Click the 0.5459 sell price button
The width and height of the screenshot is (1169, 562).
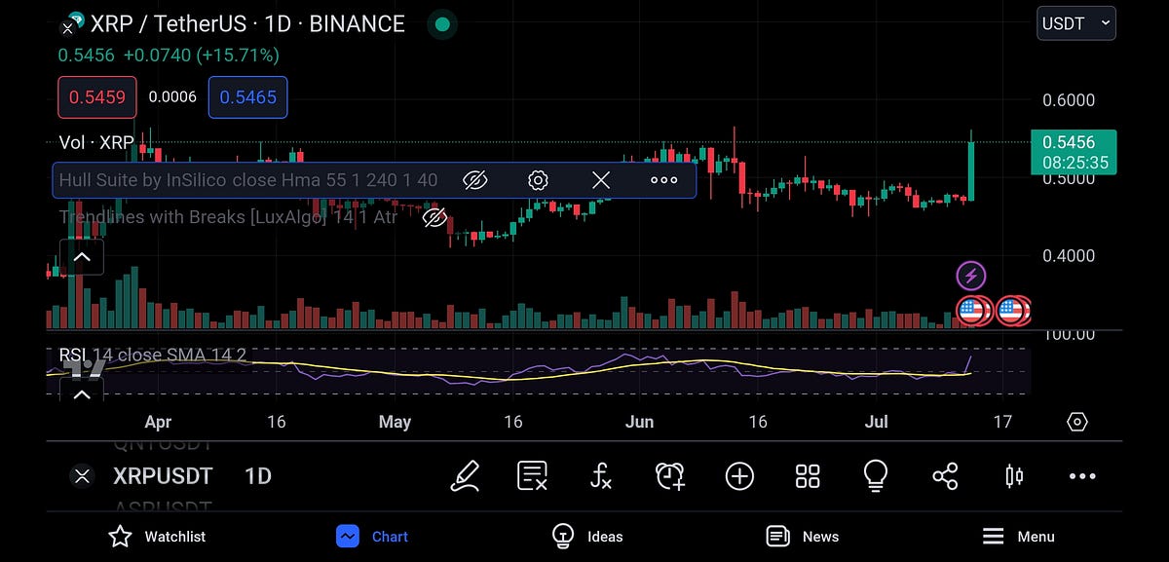pyautogui.click(x=96, y=97)
